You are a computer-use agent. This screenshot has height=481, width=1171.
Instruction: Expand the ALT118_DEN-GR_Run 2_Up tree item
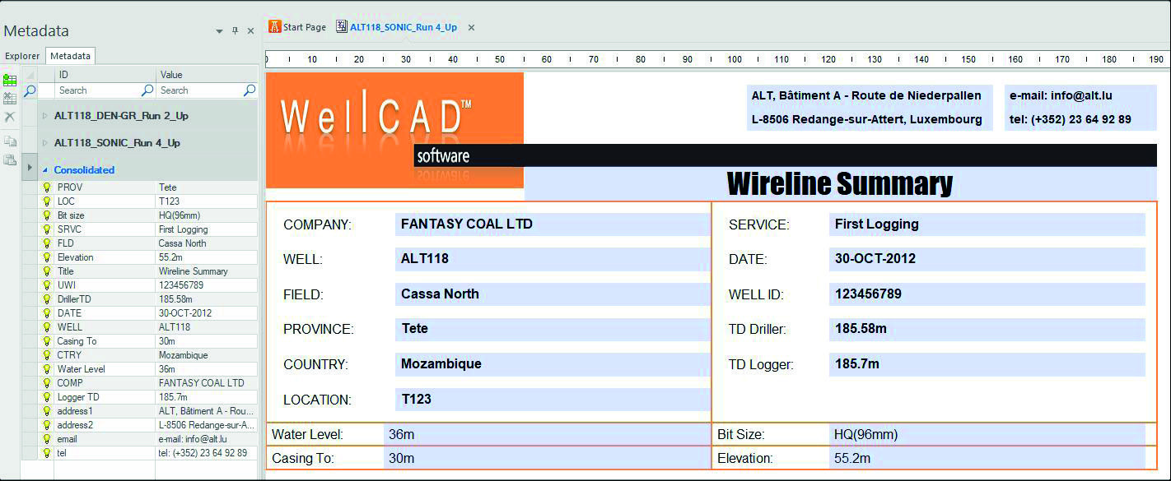tap(44, 116)
